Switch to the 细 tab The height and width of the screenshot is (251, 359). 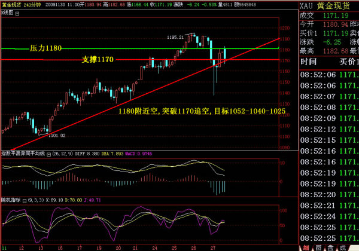pos(306,247)
